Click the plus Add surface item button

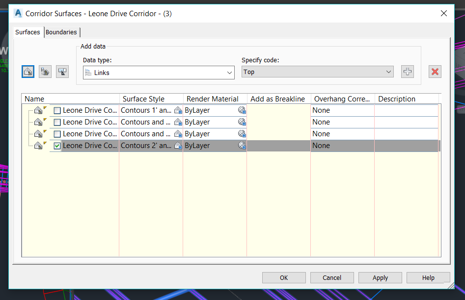(408, 72)
